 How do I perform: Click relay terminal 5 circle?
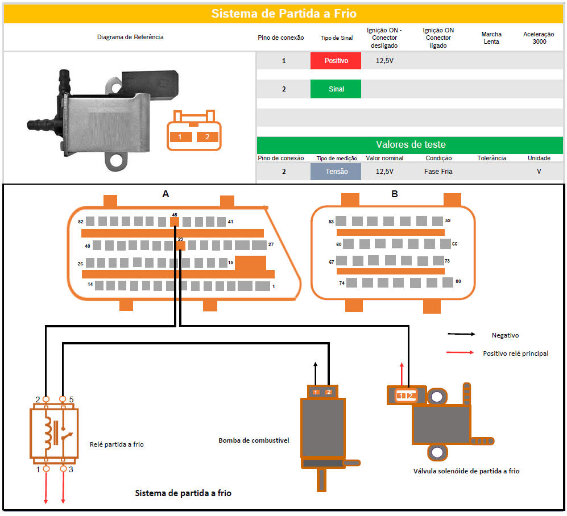pos(63,400)
